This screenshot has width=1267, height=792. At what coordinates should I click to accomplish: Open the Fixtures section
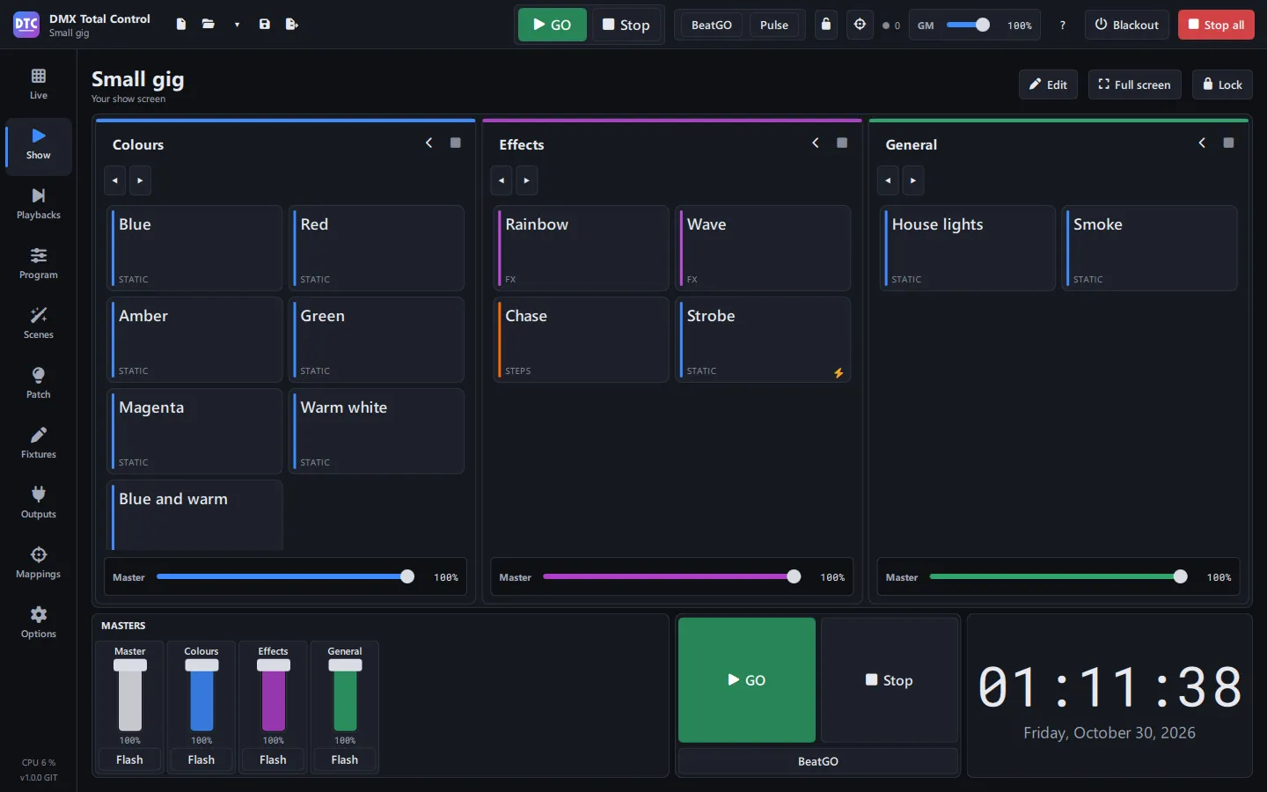point(39,444)
